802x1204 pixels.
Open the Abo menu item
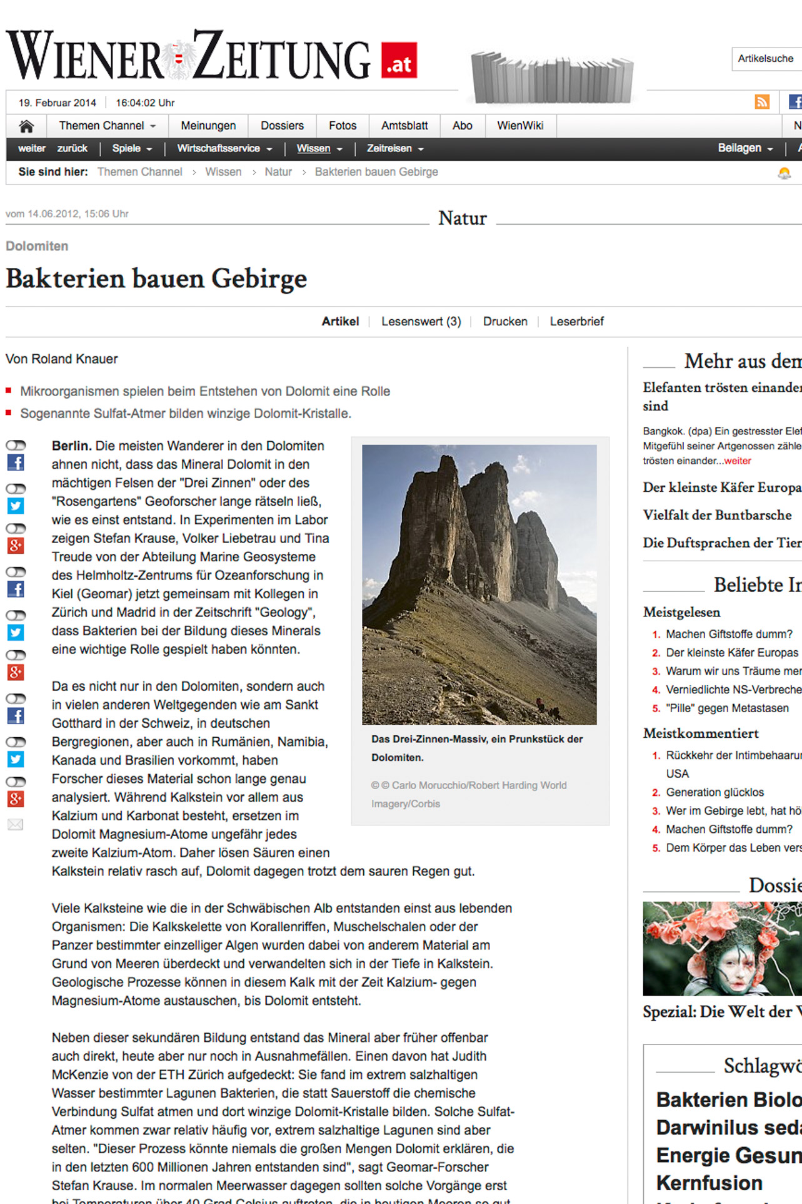coord(462,126)
